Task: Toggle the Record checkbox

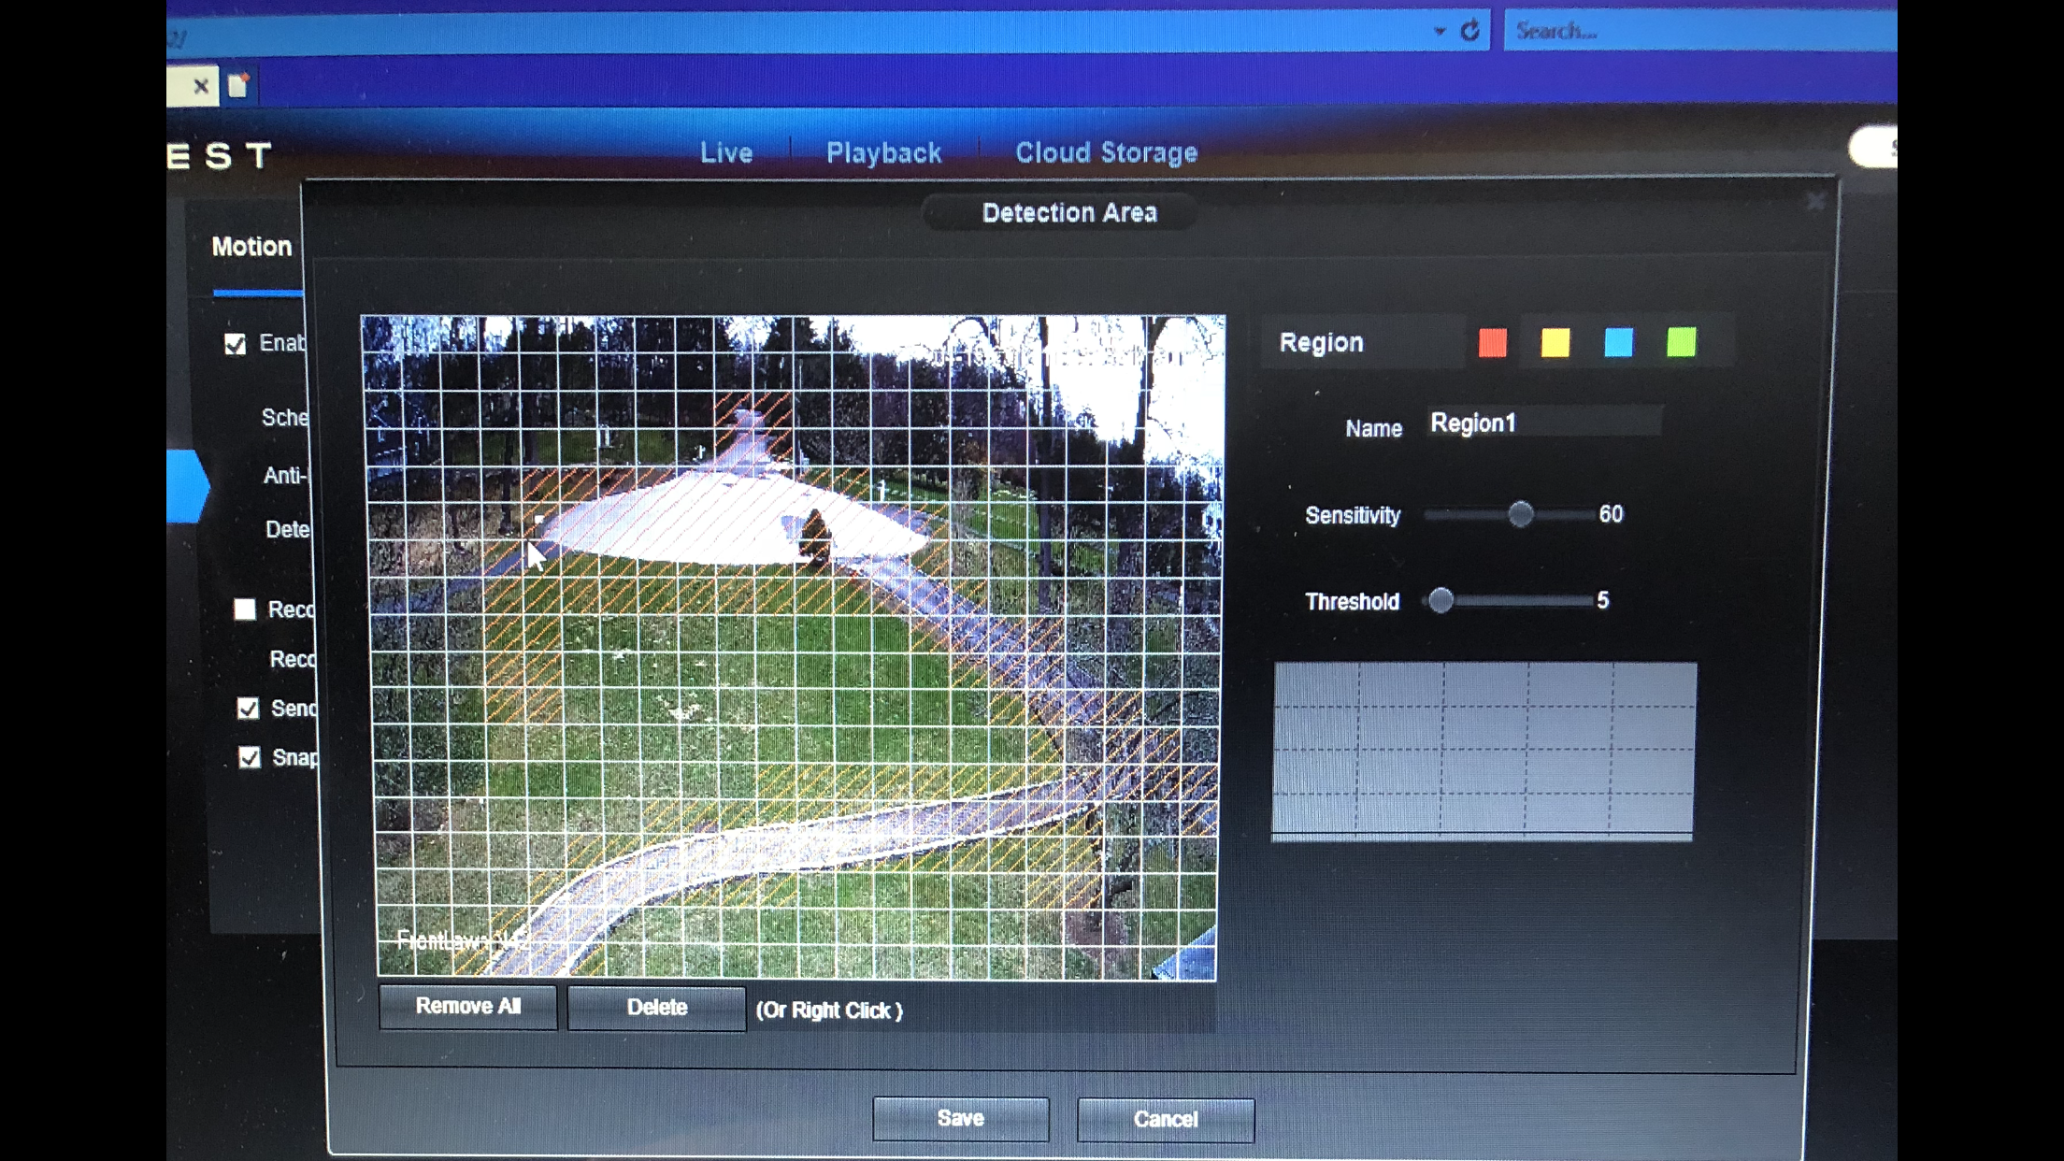Action: click(x=245, y=609)
